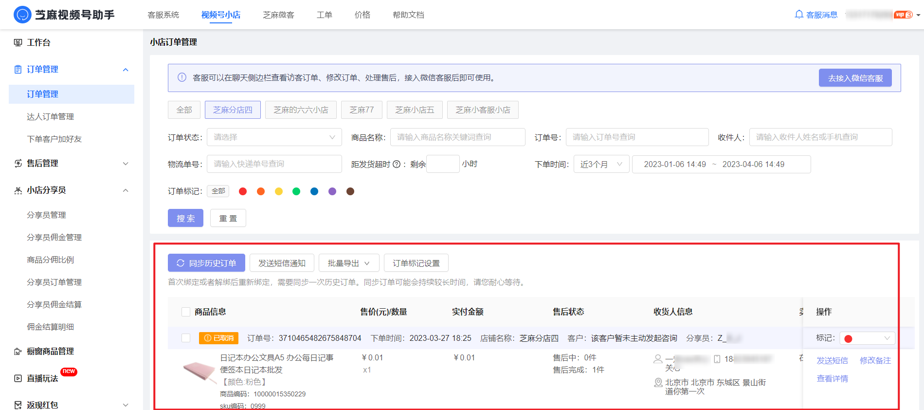Screen dimensions: 924x410
Task: Click the phone icon in recipient info
Action: [x=717, y=359]
